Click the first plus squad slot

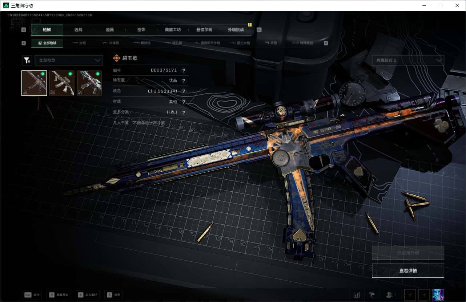(x=410, y=295)
